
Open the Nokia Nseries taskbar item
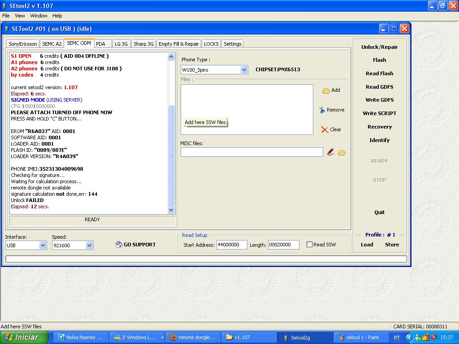(x=81, y=337)
